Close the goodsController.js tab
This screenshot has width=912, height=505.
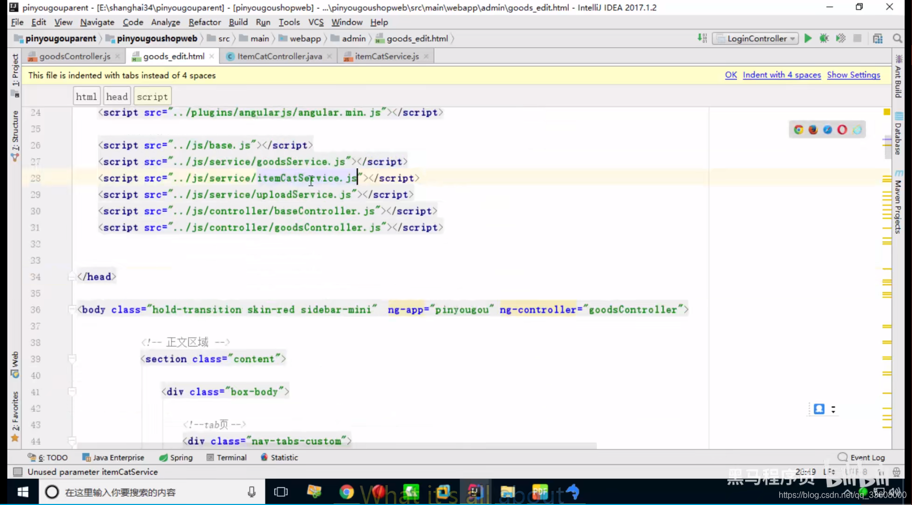pos(118,56)
